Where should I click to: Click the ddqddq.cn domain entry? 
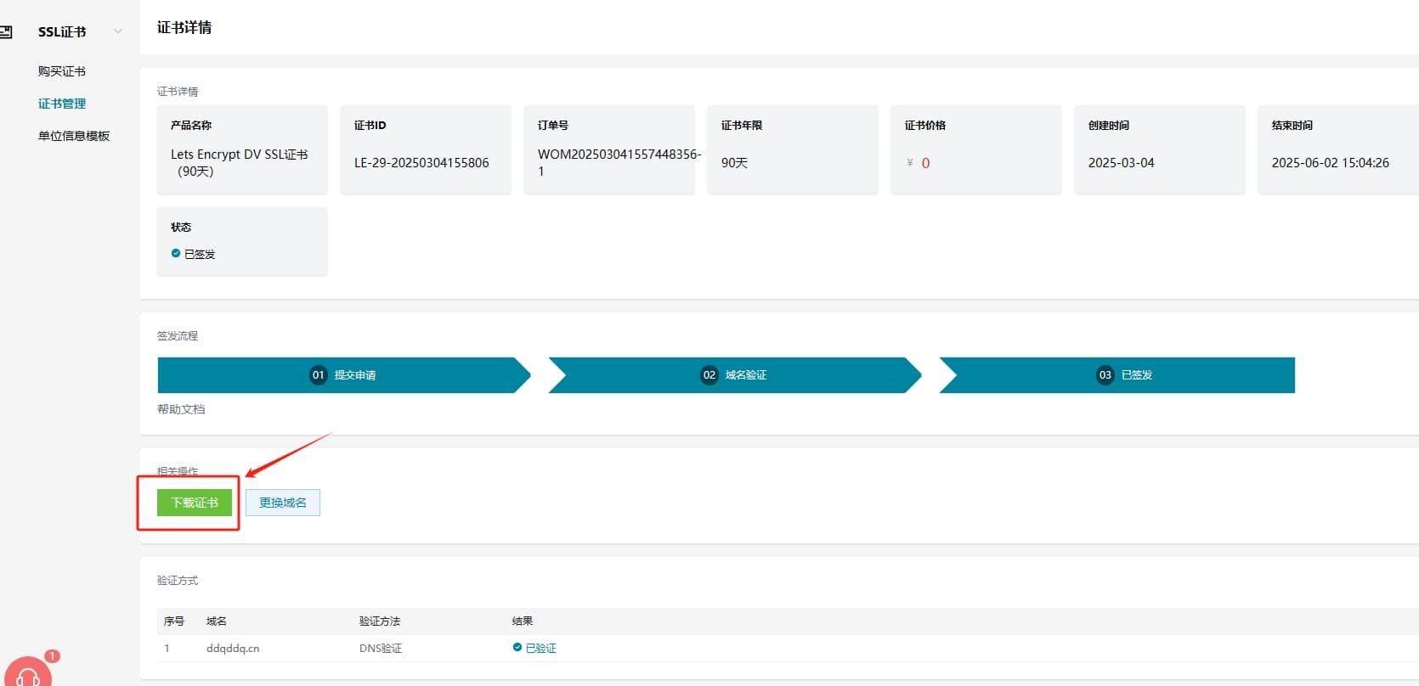coord(233,649)
